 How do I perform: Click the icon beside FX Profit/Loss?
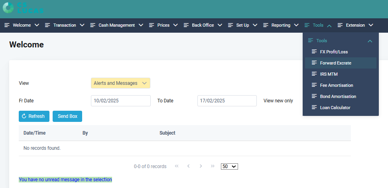pyautogui.click(x=314, y=52)
